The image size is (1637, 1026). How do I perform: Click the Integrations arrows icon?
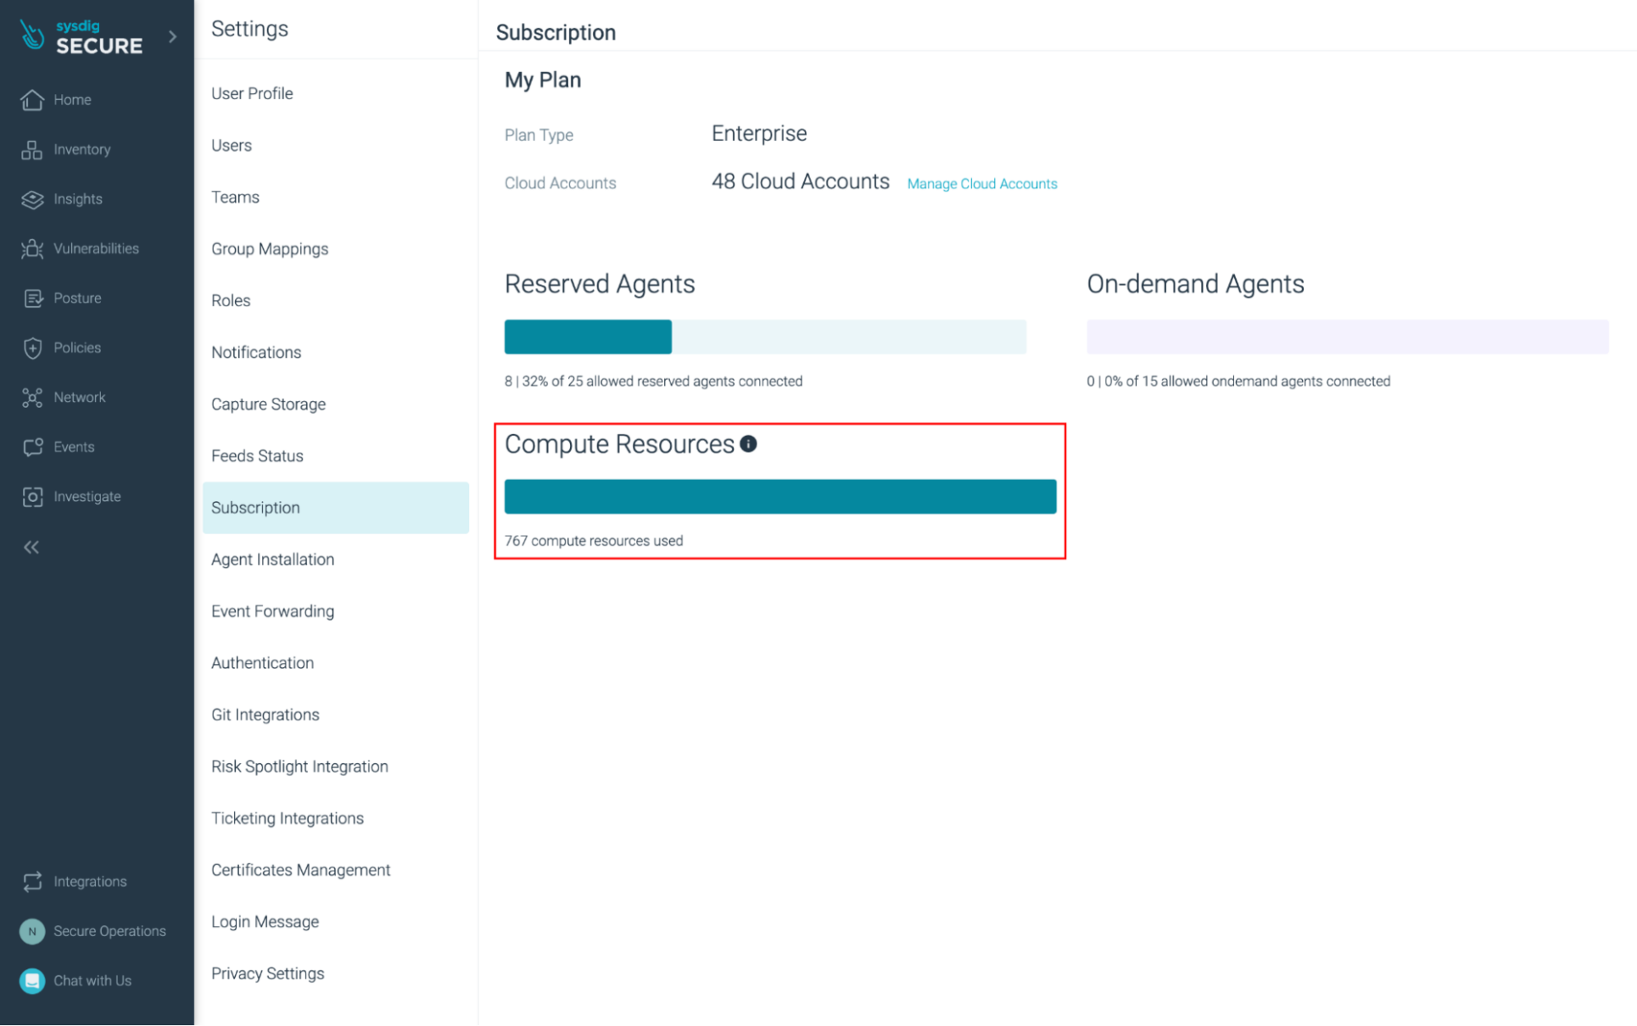[x=32, y=882]
